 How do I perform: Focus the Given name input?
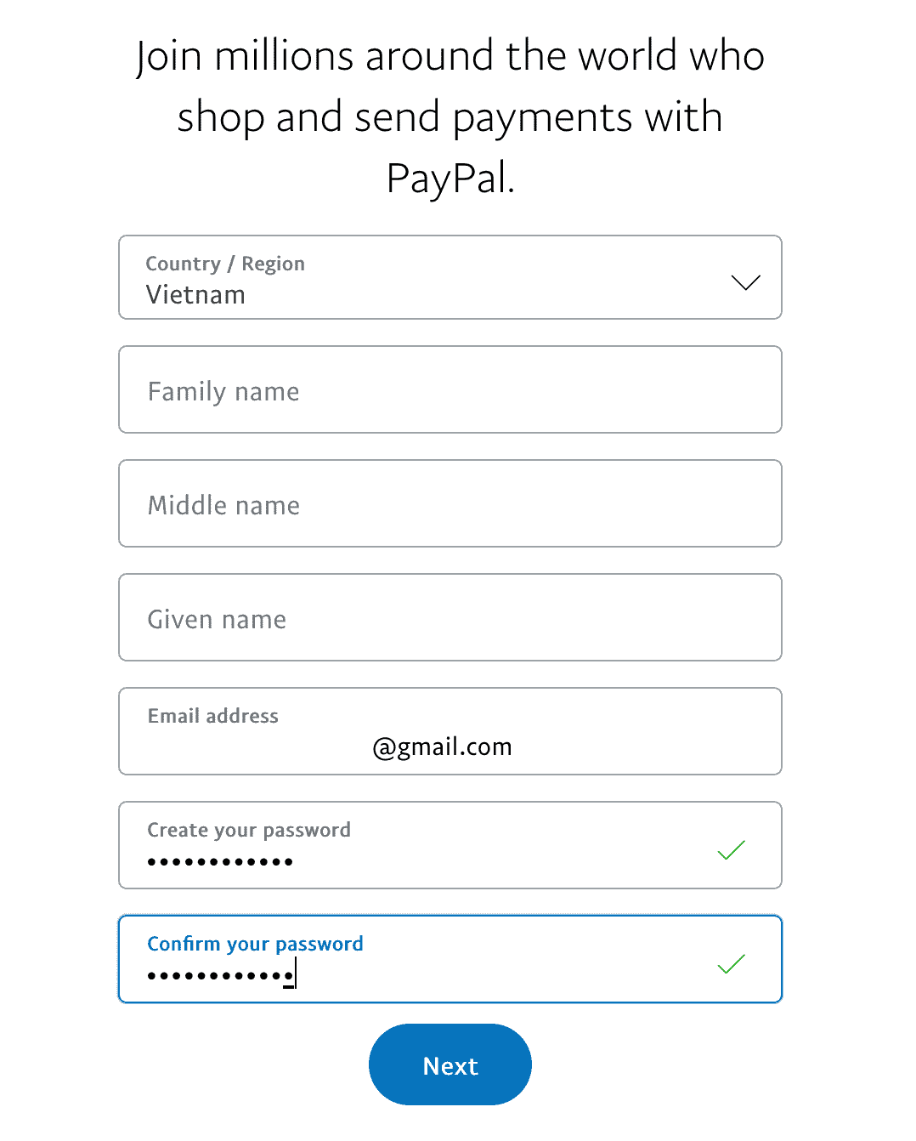[x=450, y=617]
